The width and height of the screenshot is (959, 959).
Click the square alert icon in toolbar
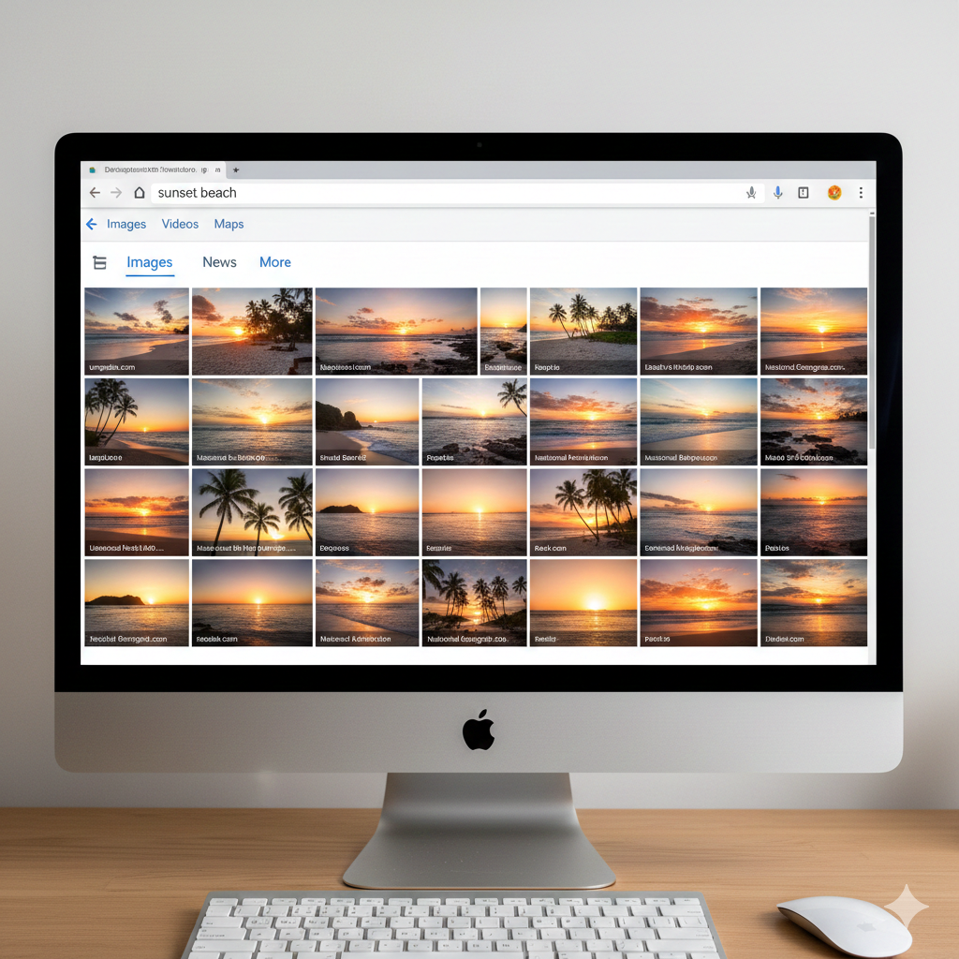click(x=803, y=193)
